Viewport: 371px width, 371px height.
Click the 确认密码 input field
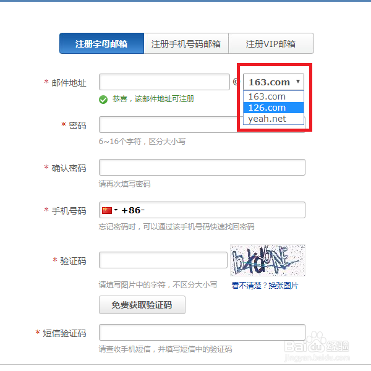[x=202, y=168]
